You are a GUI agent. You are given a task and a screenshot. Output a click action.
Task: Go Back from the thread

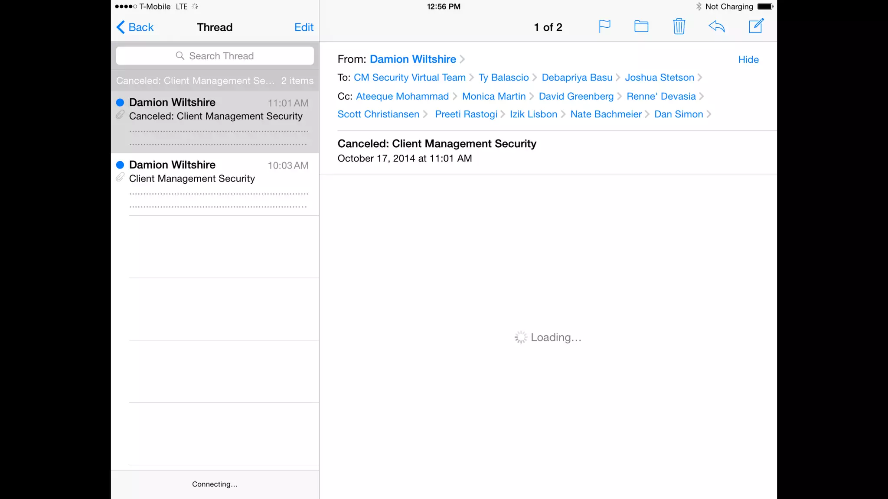pos(135,27)
